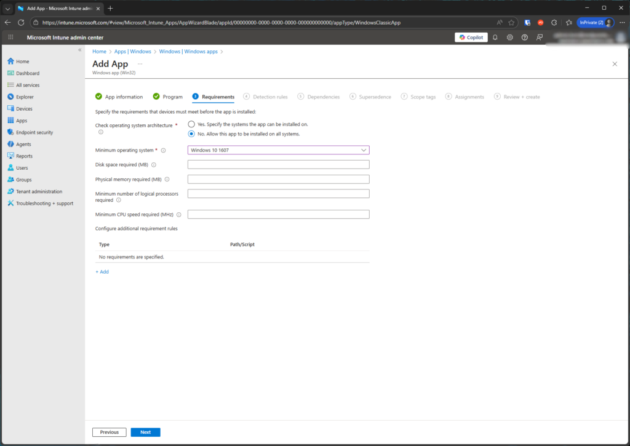
Task: Click the Windows | Windows apps breadcrumb
Action: [x=188, y=52]
